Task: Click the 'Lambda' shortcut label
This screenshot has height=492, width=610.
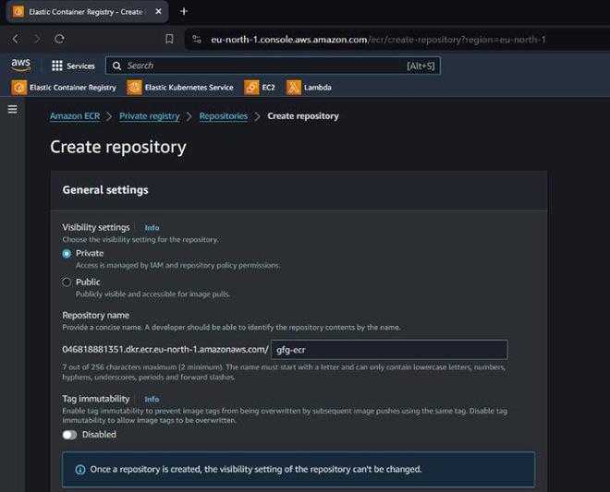Action: (317, 88)
